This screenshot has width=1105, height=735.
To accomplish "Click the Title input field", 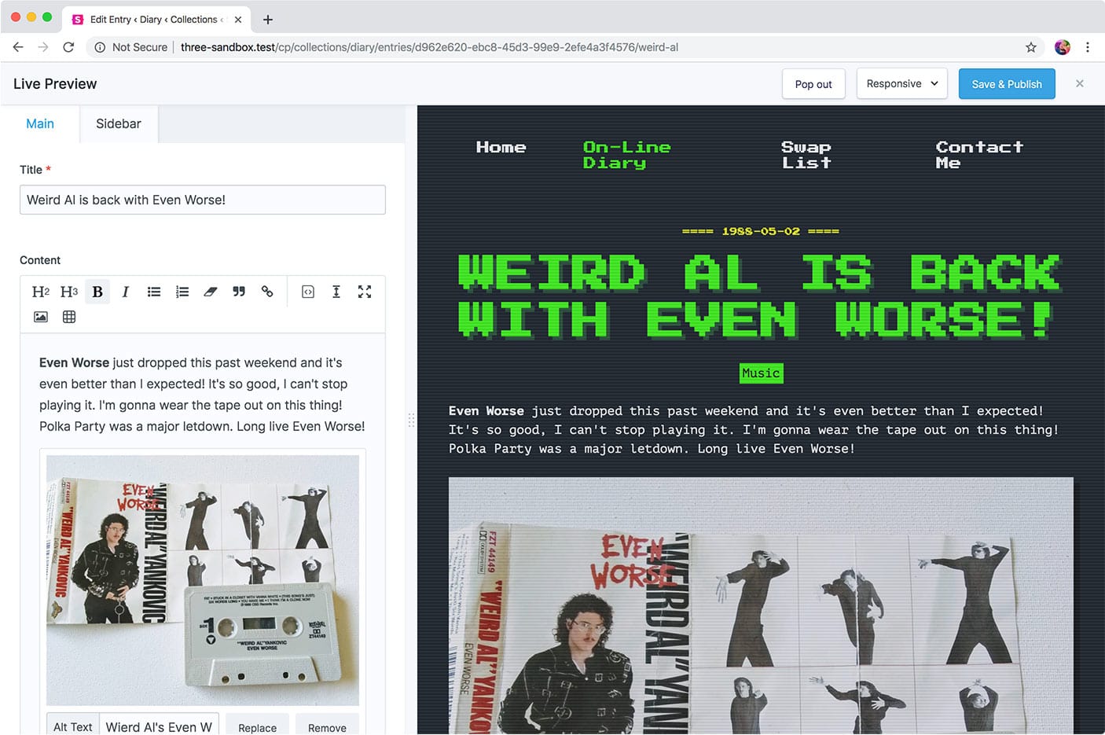I will (x=202, y=200).
